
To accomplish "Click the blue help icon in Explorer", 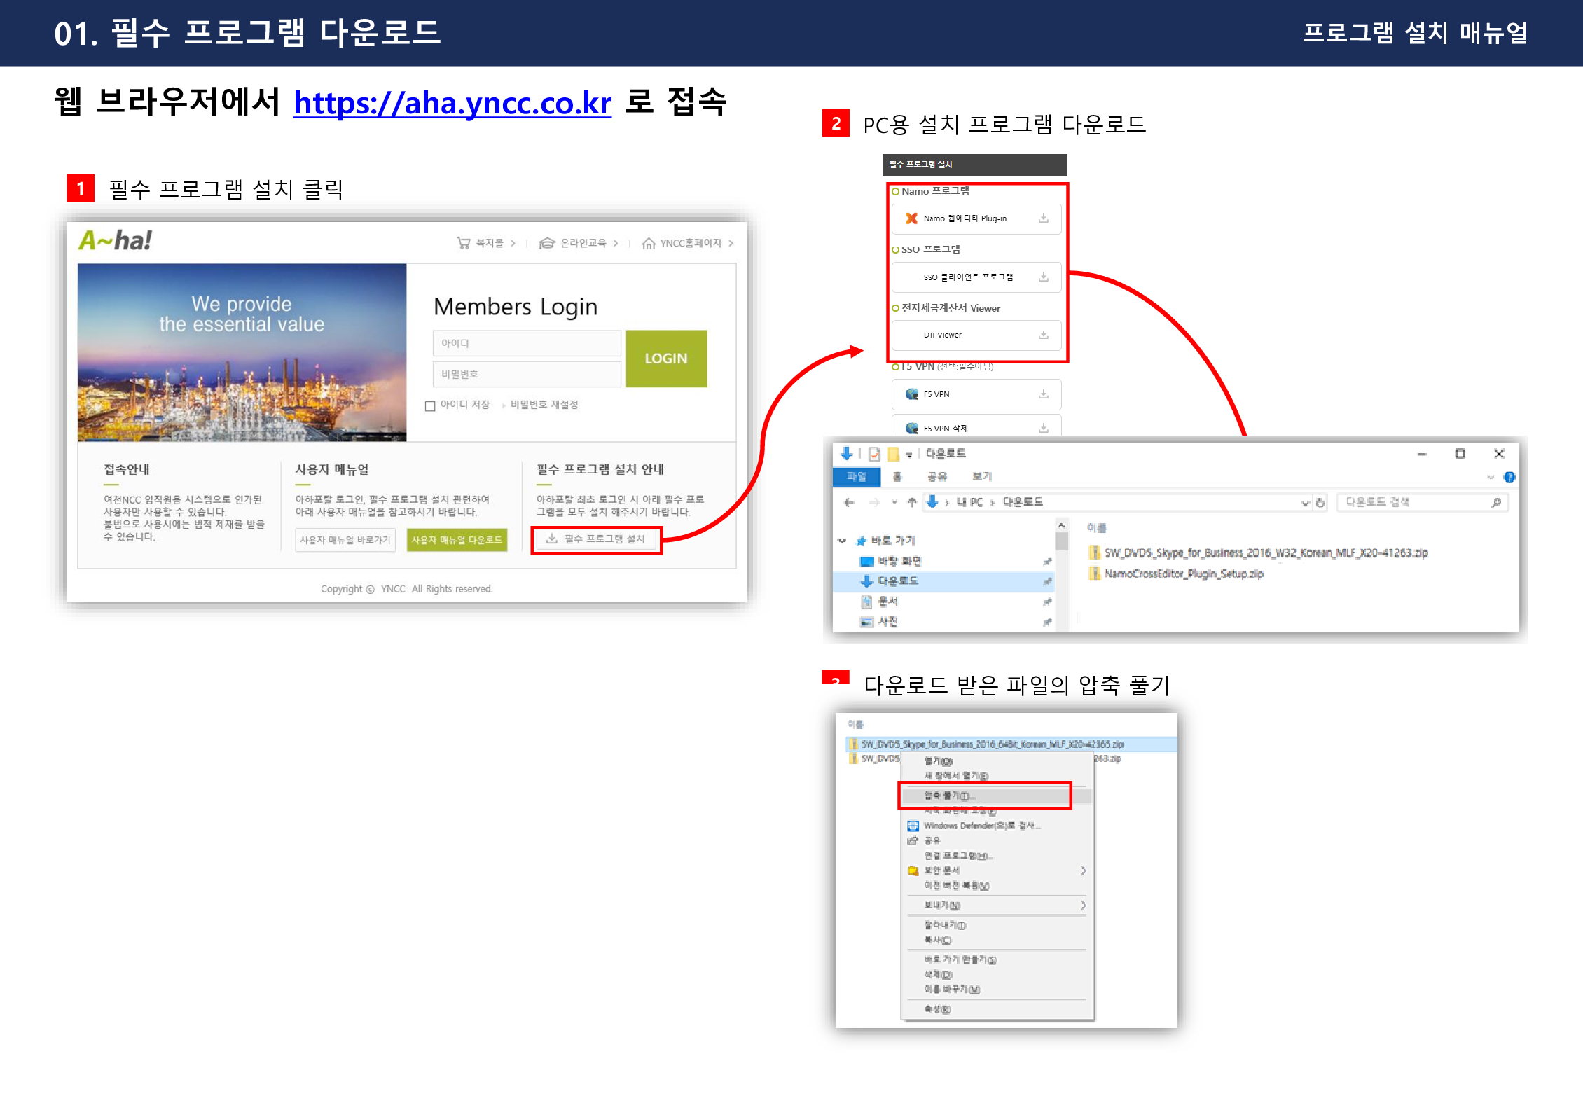I will (1509, 477).
